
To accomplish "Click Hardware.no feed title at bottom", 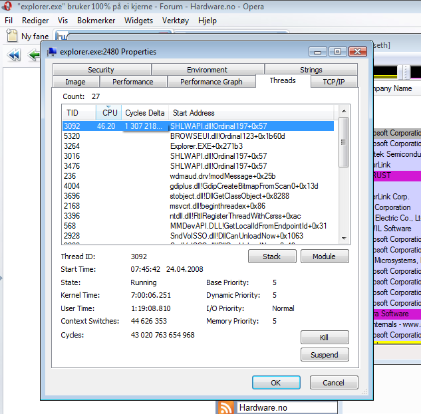I will [x=263, y=408].
